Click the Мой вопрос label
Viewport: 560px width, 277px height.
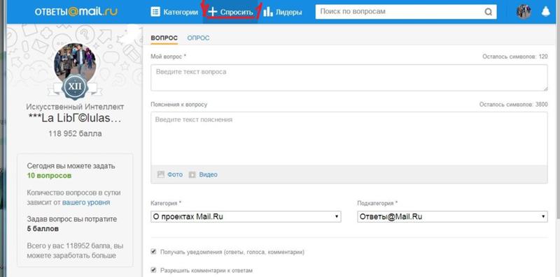click(x=168, y=57)
